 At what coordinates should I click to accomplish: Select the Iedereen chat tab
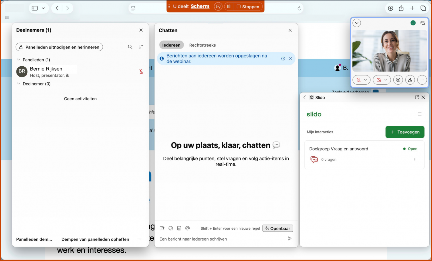tap(171, 45)
